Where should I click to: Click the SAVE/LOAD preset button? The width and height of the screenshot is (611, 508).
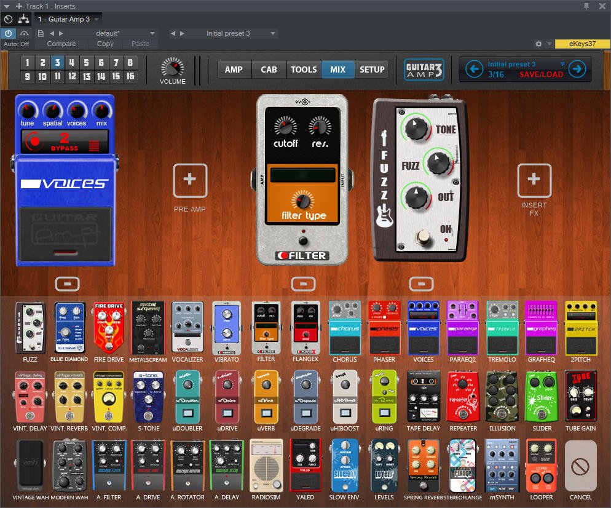pyautogui.click(x=541, y=74)
